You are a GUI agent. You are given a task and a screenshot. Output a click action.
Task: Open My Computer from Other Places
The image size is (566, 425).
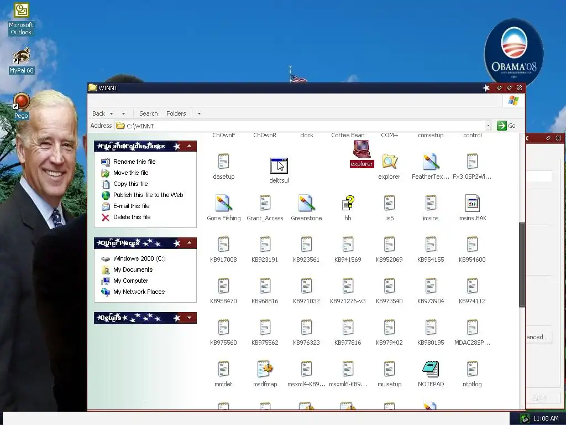130,281
